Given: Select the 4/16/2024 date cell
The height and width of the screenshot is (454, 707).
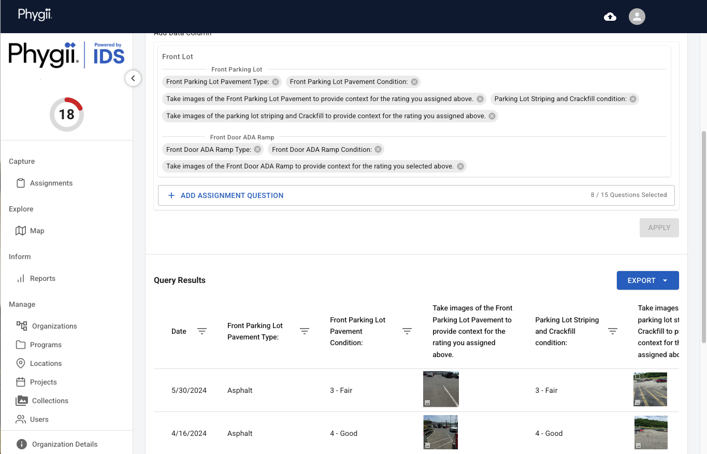Looking at the screenshot, I should (189, 434).
